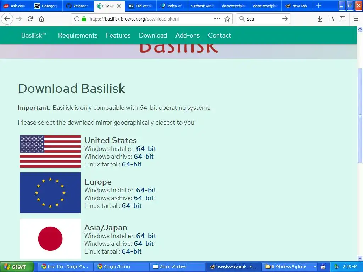Open page actions three-dot menu

[x=217, y=19]
